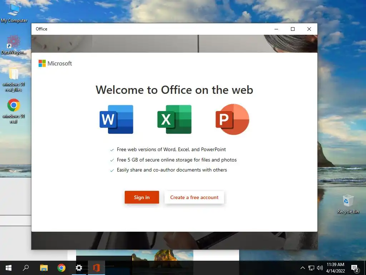
Task: Click 'Free web versions of Word, Excel, and PowerPoint'
Action: pyautogui.click(x=171, y=149)
